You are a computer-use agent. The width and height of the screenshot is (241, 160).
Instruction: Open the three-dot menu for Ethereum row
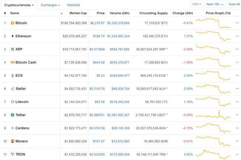pos(237,36)
